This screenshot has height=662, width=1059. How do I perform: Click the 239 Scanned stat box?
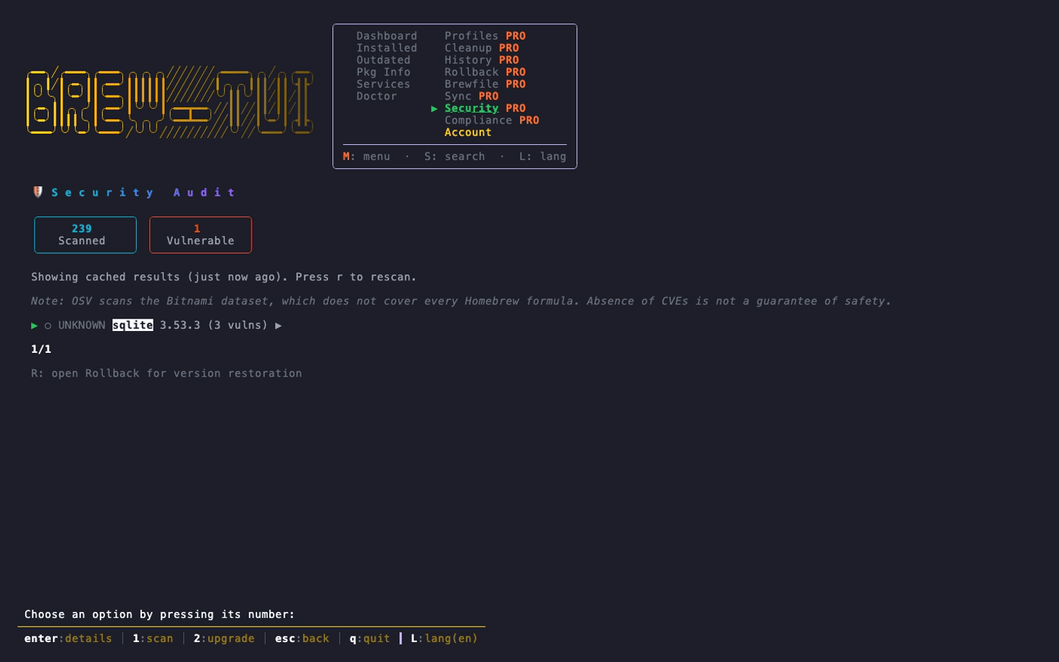click(x=85, y=235)
